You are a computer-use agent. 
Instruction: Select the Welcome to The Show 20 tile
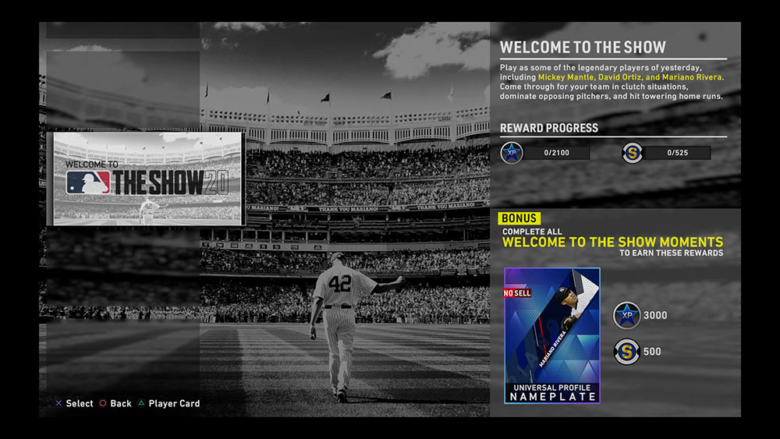click(145, 179)
